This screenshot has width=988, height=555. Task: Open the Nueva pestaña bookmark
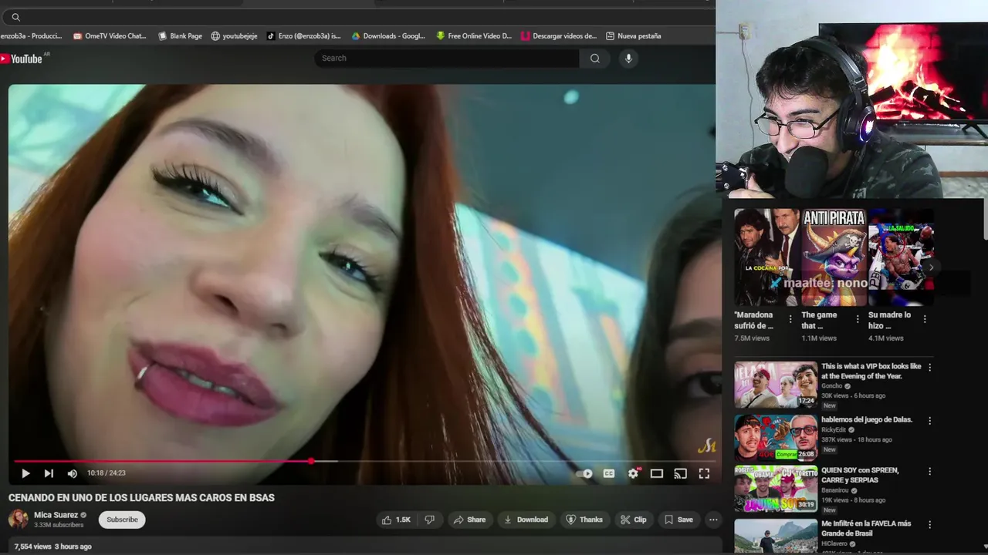tap(634, 36)
